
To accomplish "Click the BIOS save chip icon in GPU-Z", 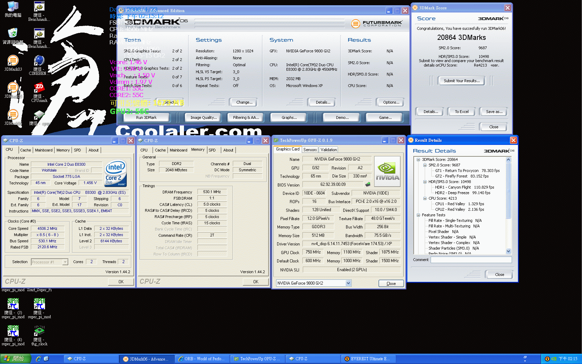I will pos(368,184).
